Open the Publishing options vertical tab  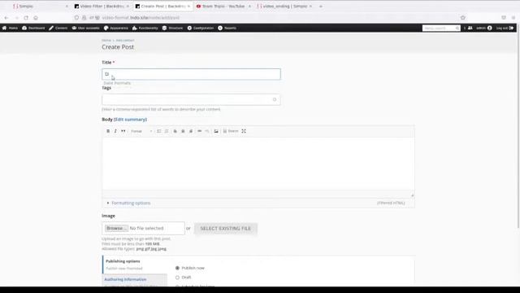tap(135, 265)
